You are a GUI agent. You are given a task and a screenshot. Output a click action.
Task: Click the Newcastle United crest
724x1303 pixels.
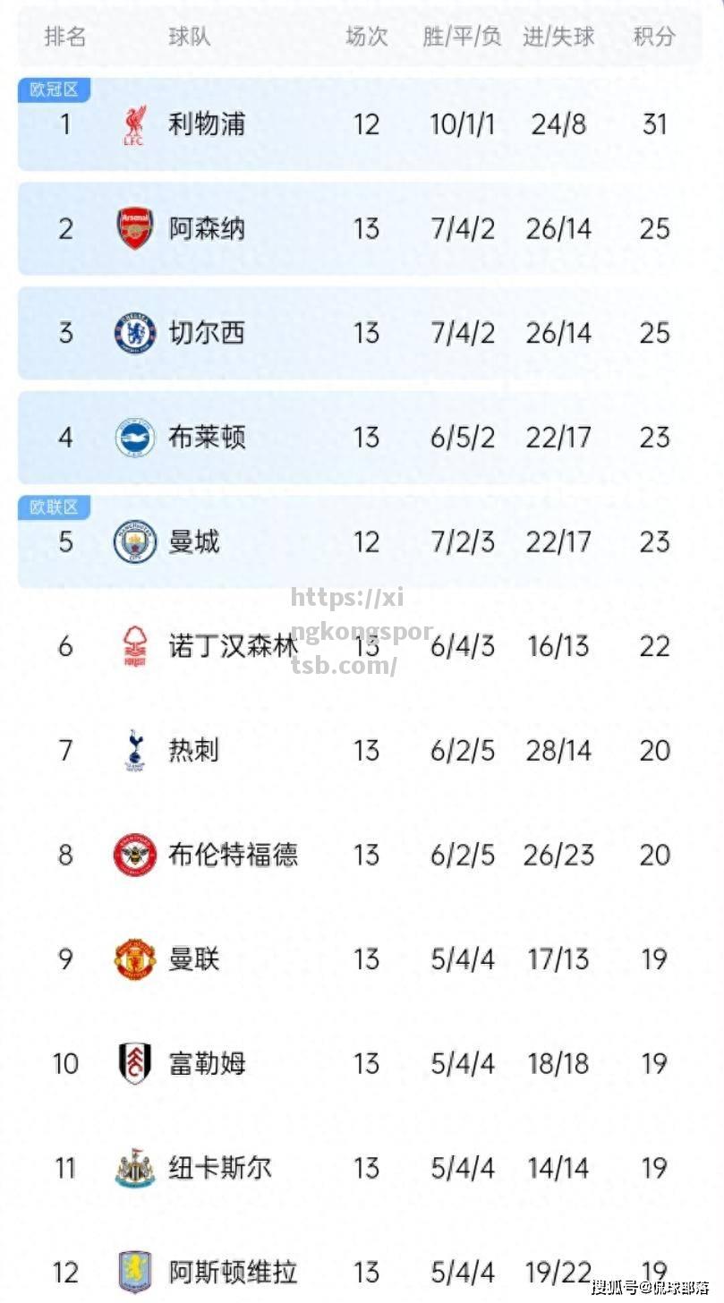click(135, 1168)
